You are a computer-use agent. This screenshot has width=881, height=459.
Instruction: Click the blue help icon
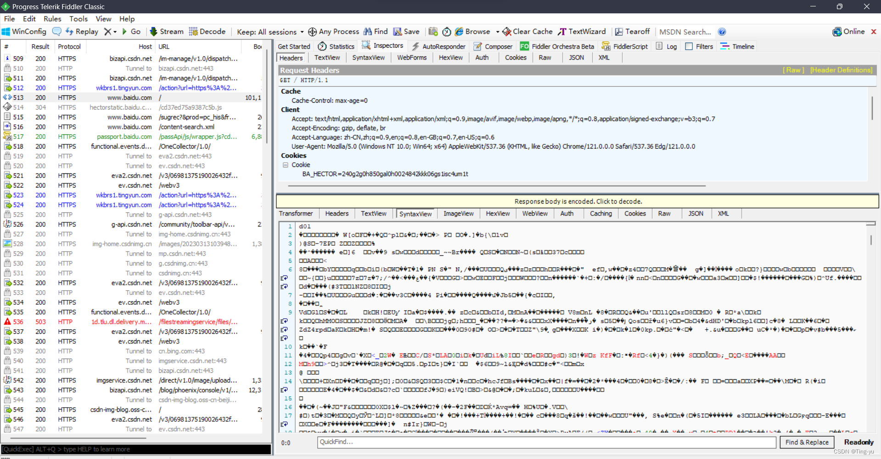722,32
